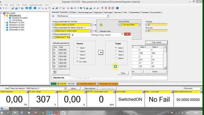Click the Store selection button

[x=90, y=88]
